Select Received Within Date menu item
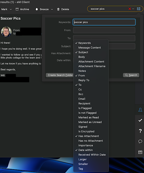 tap(91, 155)
